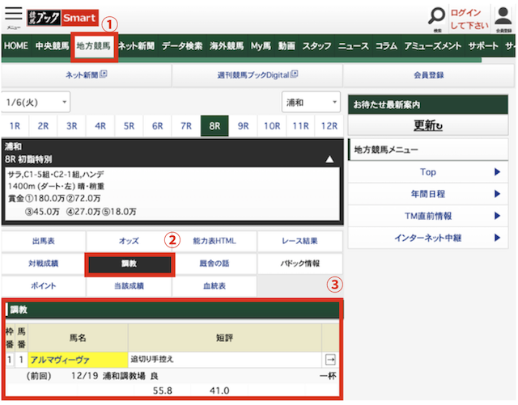Screen dimensions: 518x405
Task: Select race tab 3R
Action: coord(72,126)
